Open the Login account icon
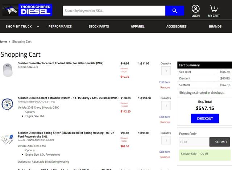The width and height of the screenshot is (232, 170). [x=196, y=11]
